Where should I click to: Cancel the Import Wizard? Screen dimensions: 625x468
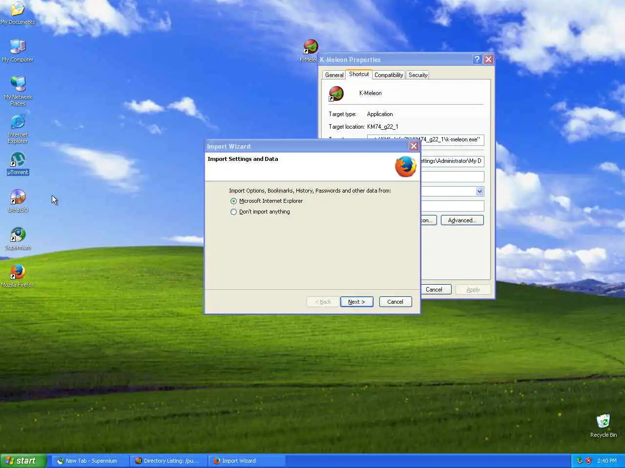pyautogui.click(x=396, y=302)
